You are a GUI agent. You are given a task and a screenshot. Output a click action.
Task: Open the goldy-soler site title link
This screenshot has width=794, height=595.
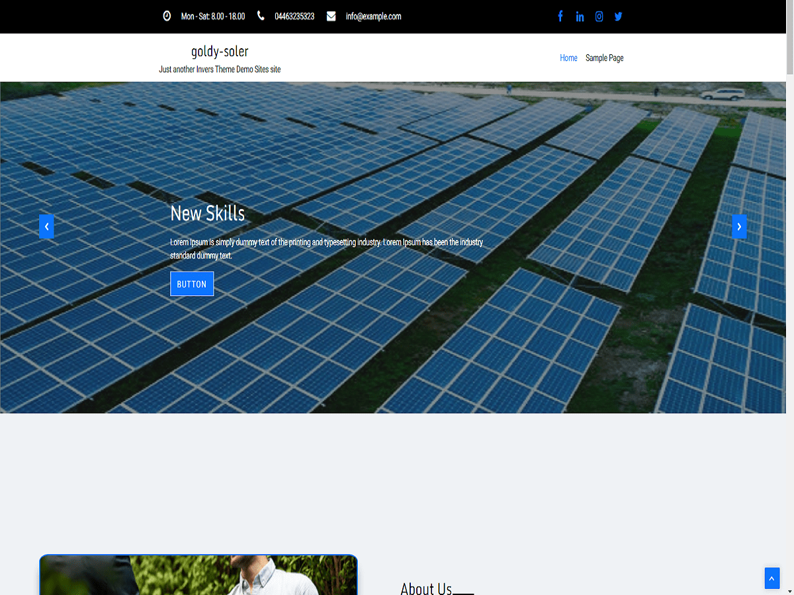tap(220, 52)
